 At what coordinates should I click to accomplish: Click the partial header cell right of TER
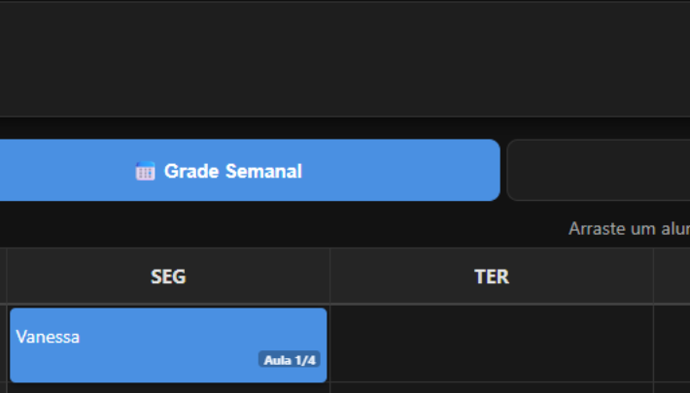tap(672, 277)
